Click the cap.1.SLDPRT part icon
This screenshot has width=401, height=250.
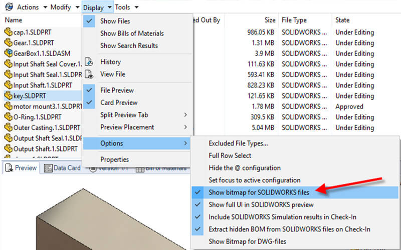8,32
